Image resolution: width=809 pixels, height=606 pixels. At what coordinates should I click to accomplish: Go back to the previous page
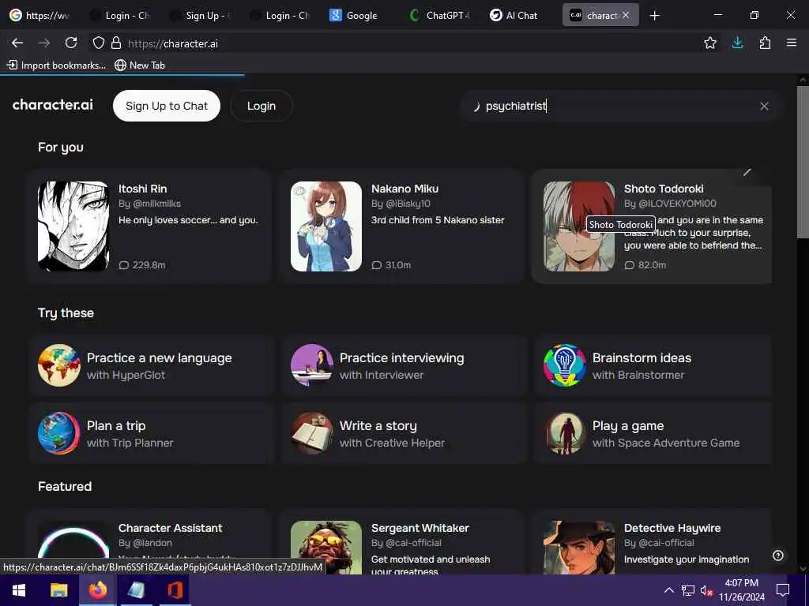pos(17,43)
